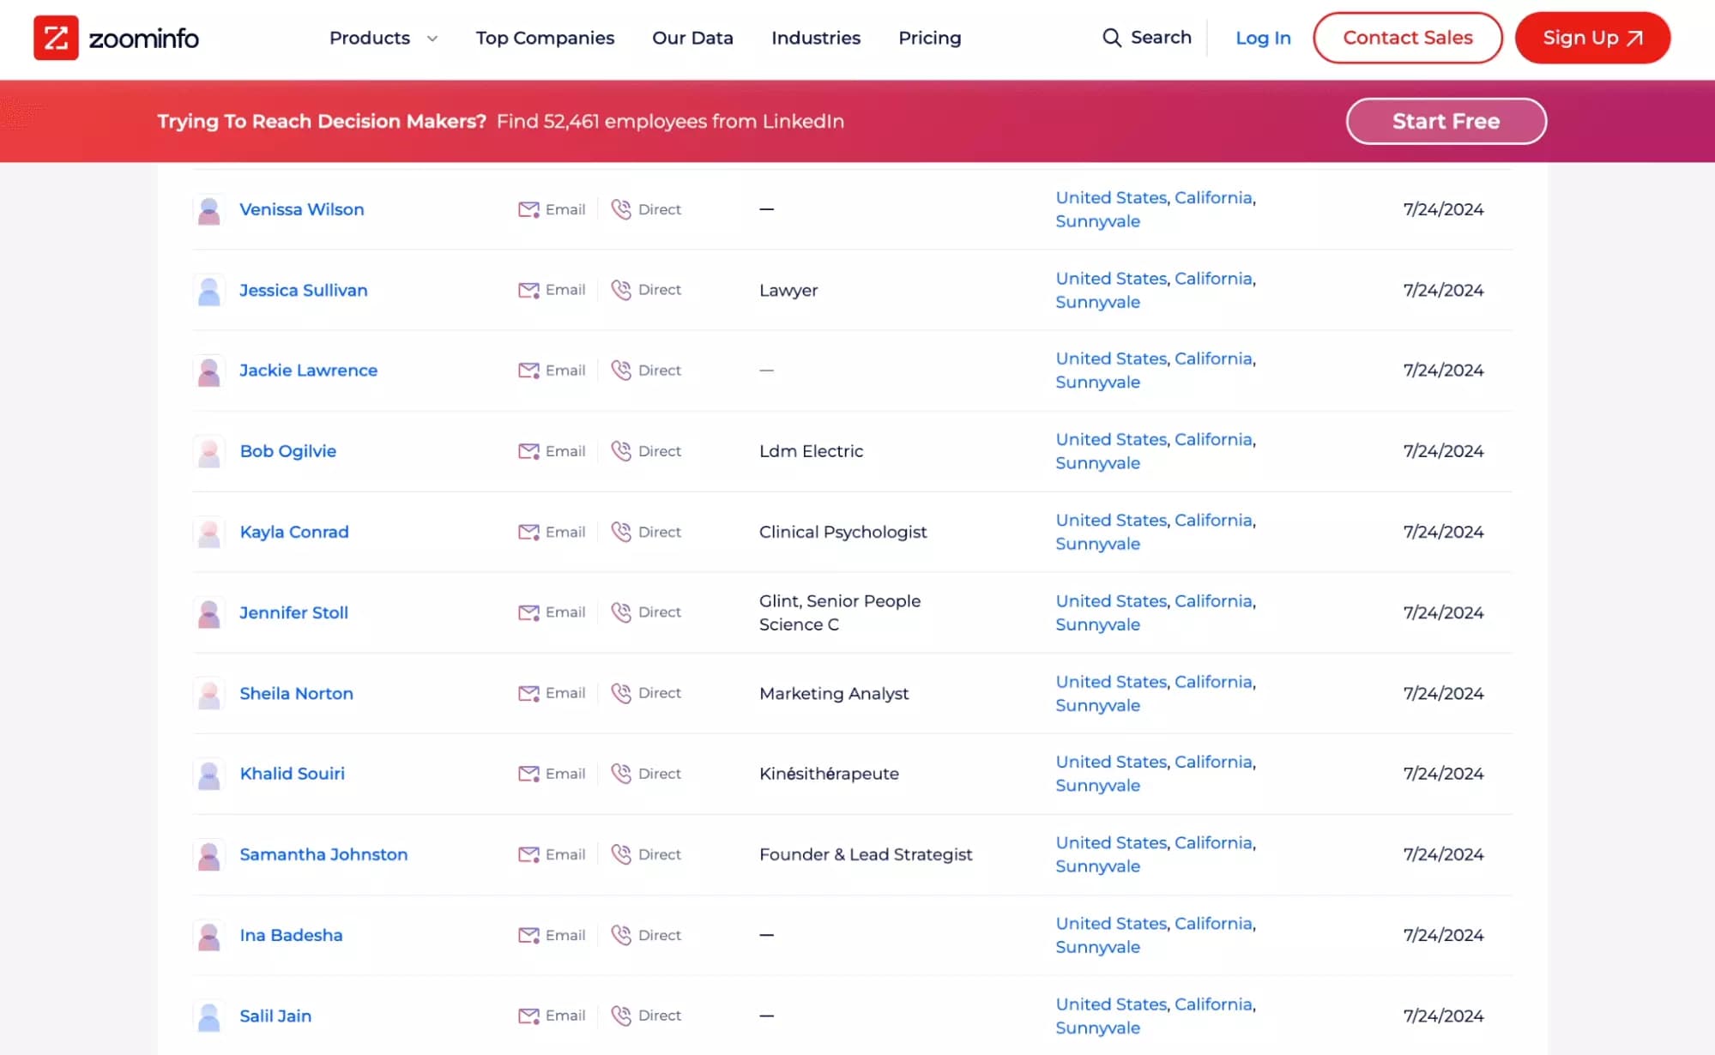Open the Search magnifier icon
Viewport: 1715px width, 1055px height.
(1112, 38)
